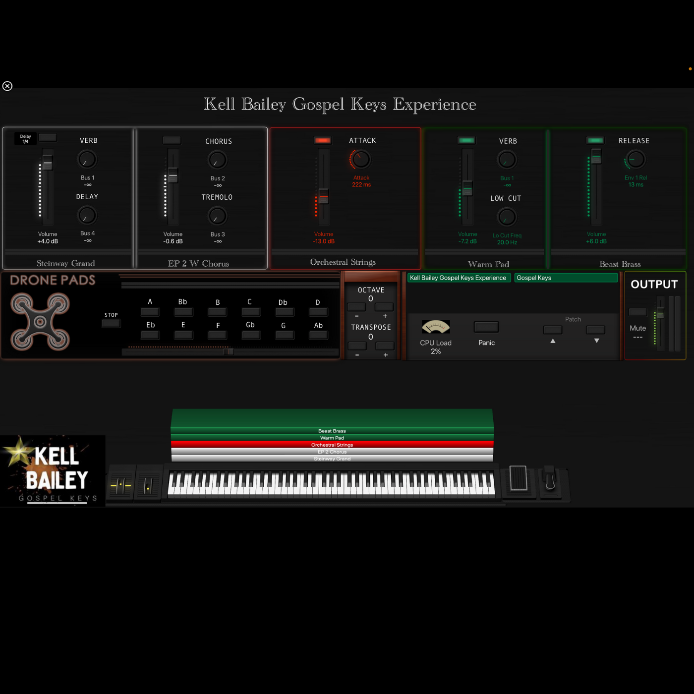Click the Orchestral Strings volume fader
The image size is (694, 694).
[x=323, y=196]
